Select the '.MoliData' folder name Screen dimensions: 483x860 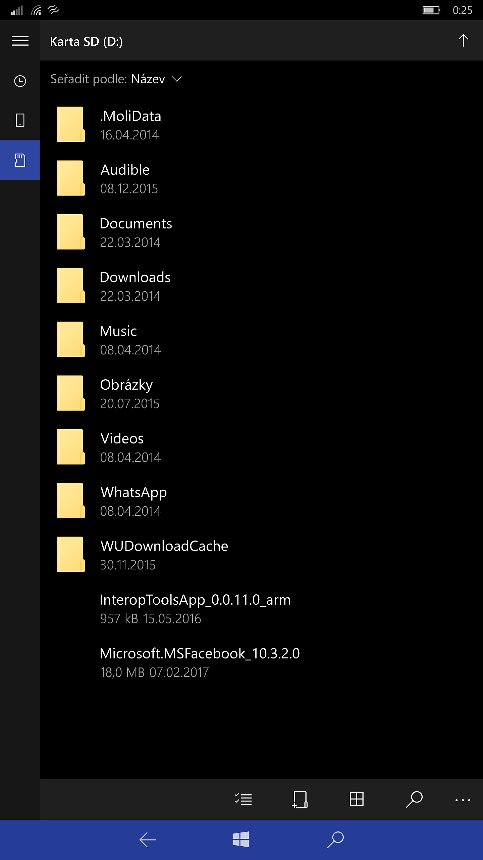click(x=130, y=116)
